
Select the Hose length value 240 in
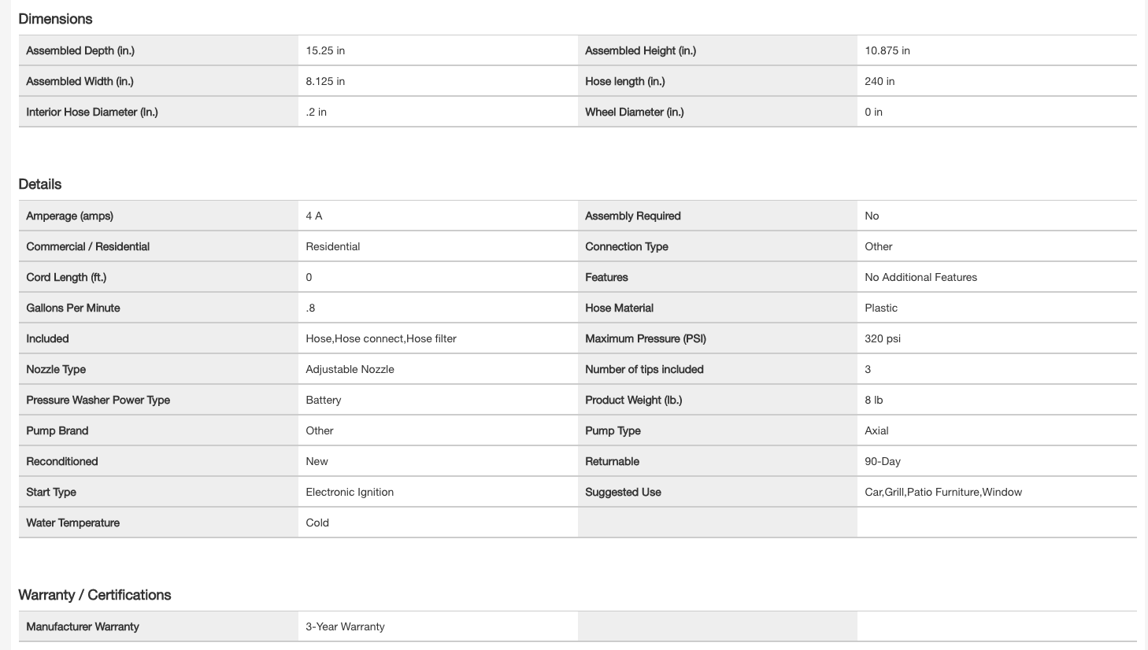(x=880, y=81)
